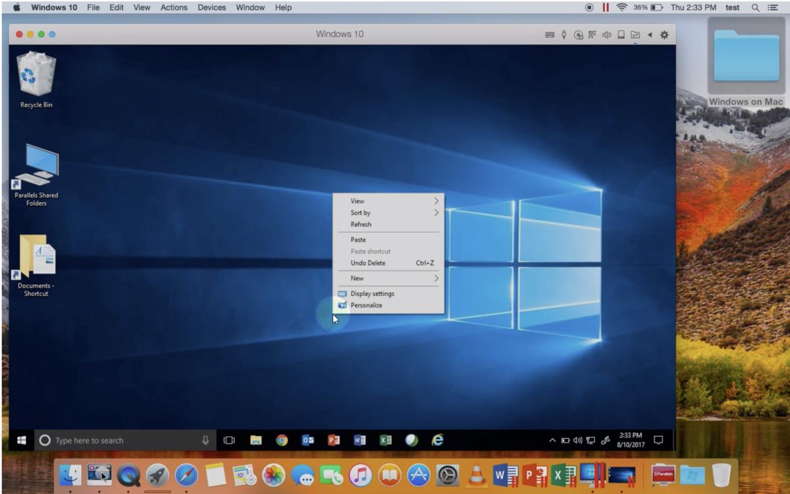Image resolution: width=790 pixels, height=494 pixels.
Task: Launch Excel from the Windows taskbar
Action: coord(385,440)
